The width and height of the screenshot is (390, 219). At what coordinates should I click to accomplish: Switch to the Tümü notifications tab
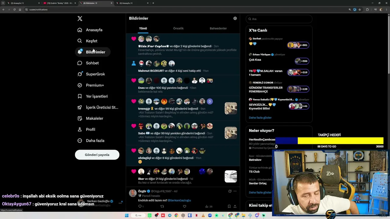(x=143, y=28)
